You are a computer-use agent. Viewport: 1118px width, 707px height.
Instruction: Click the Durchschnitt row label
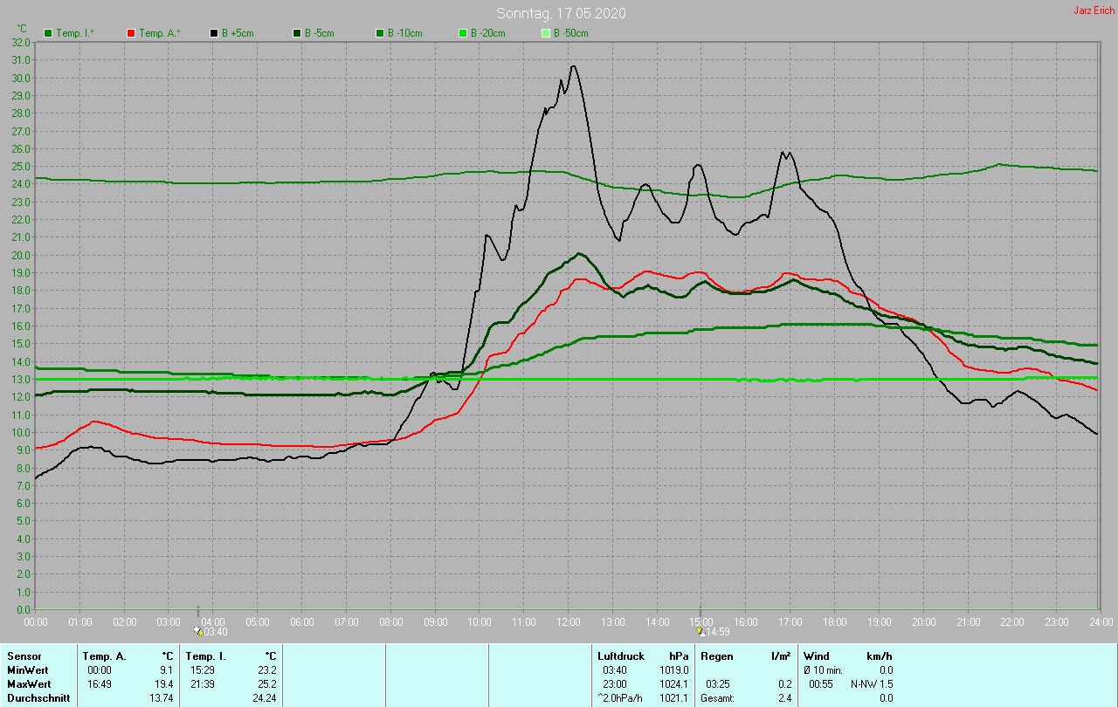(38, 698)
